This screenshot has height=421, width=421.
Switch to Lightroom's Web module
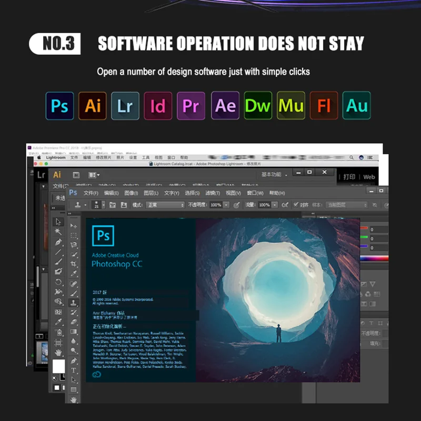click(x=369, y=177)
